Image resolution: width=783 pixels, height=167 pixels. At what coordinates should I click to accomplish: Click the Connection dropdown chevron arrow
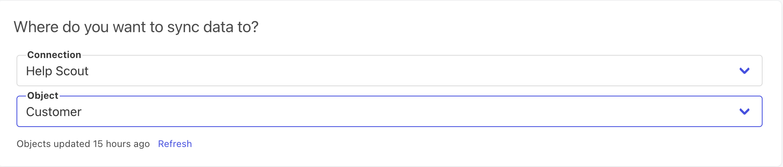click(744, 71)
